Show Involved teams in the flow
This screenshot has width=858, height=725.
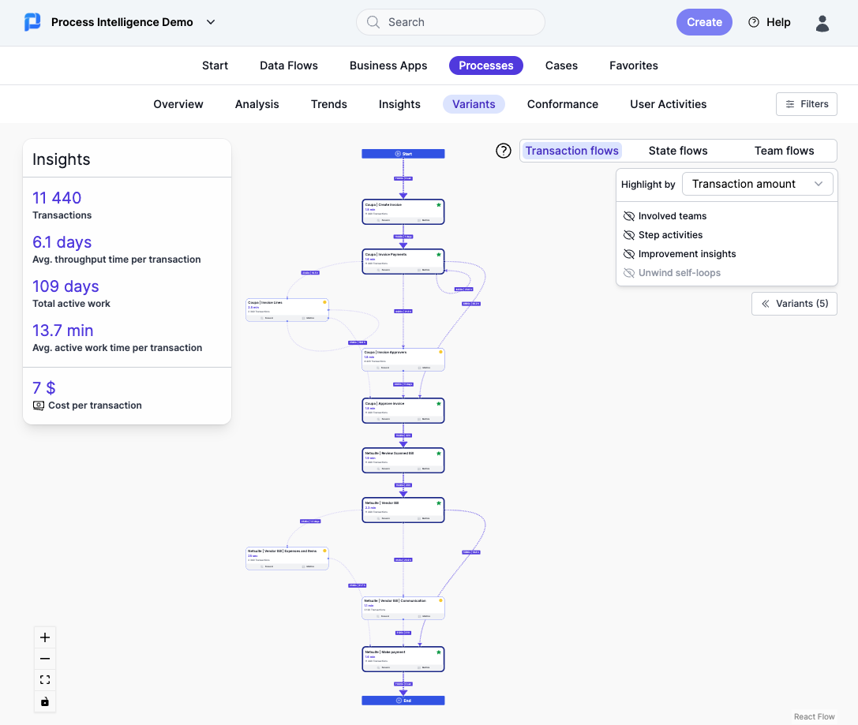point(629,216)
